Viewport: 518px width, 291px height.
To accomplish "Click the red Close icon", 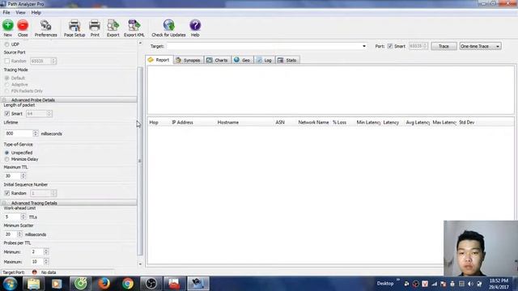I will (x=23, y=25).
